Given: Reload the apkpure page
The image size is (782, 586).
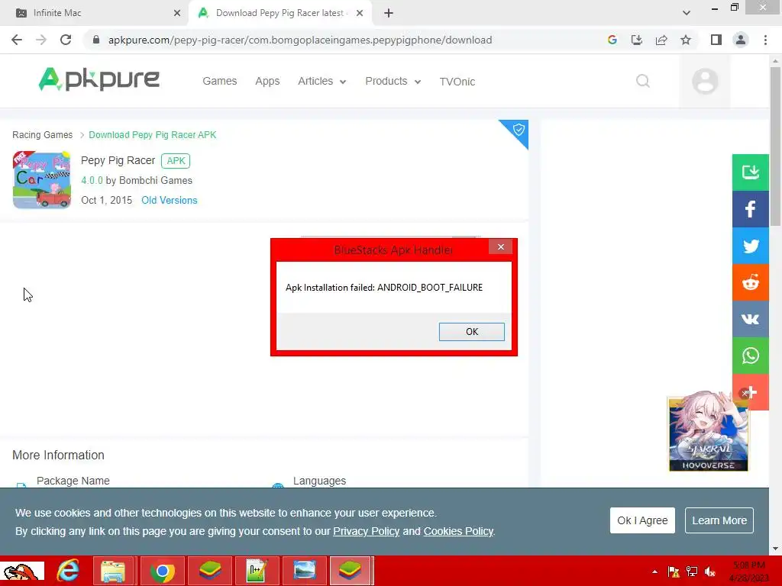Looking at the screenshot, I should 66,40.
